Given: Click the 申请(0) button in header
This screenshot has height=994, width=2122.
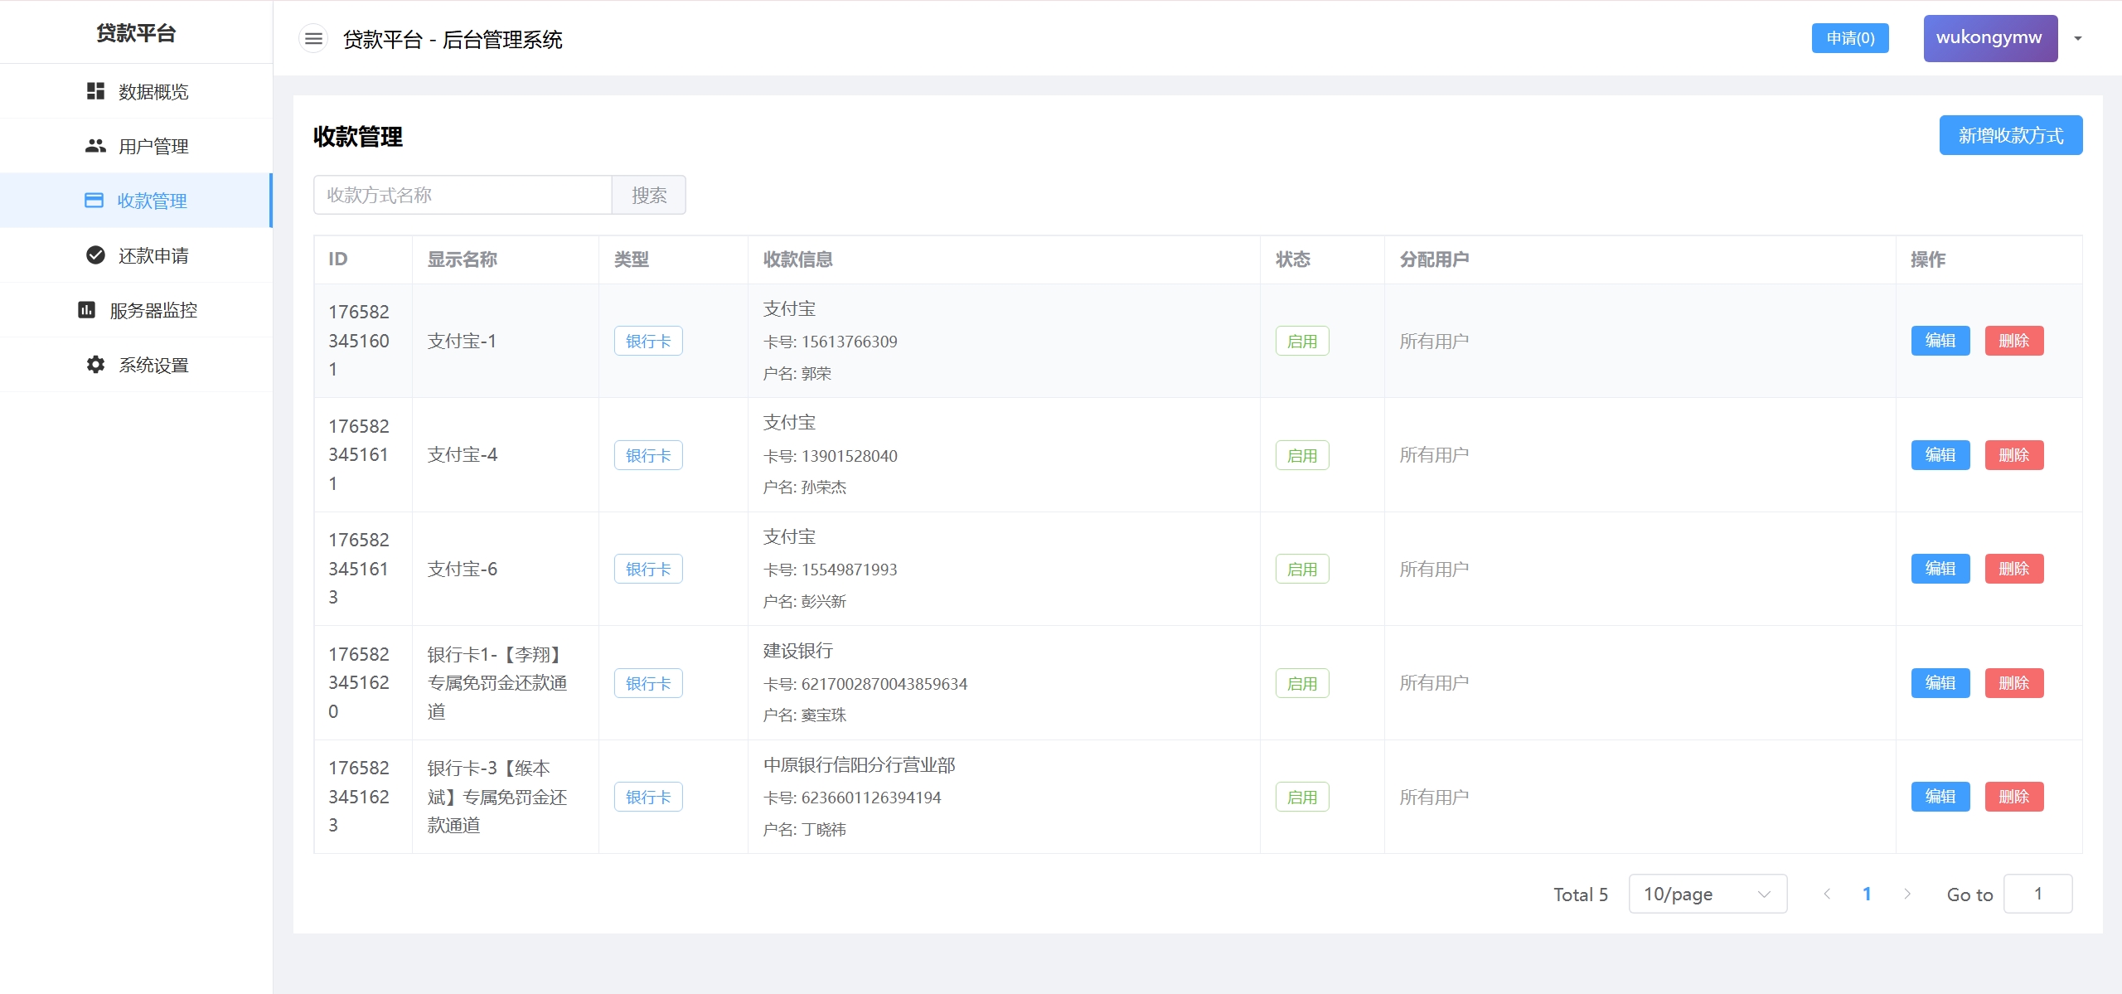Looking at the screenshot, I should point(1849,38).
